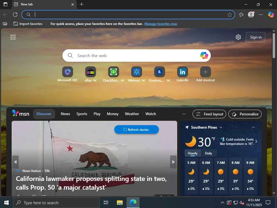
Task: Click the browser back arrow
Action: point(6,15)
